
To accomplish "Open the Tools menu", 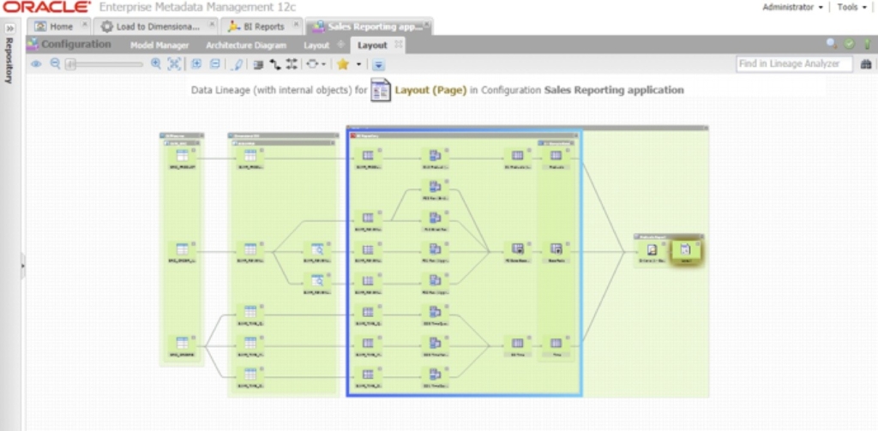I will (851, 7).
